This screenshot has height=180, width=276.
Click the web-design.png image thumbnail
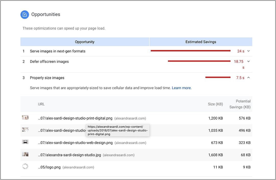click(x=25, y=142)
